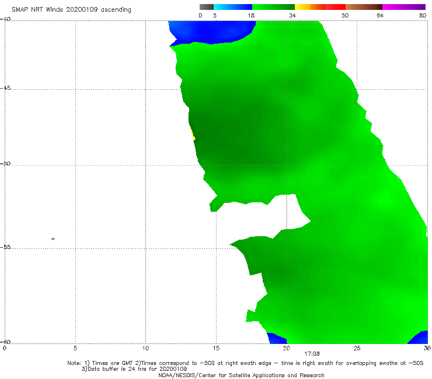Click the NOAA/NESDIS Center for Satellite Applications credit

[x=241, y=375]
